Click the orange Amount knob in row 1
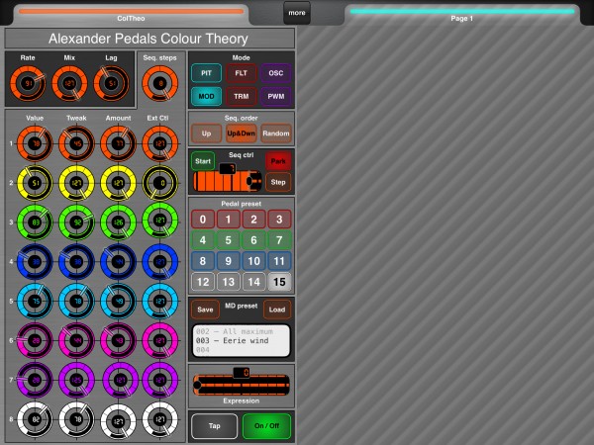 (118, 143)
